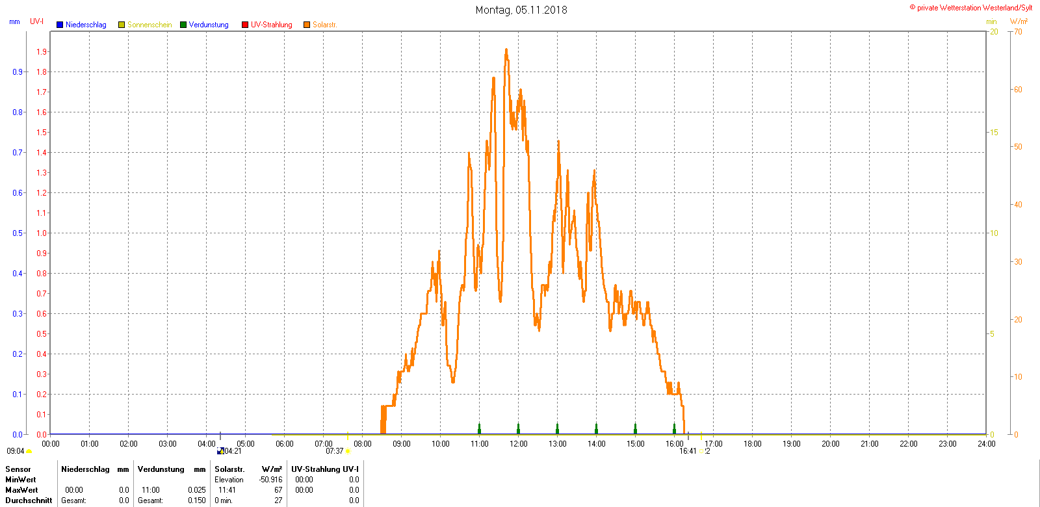Image resolution: width=1040 pixels, height=507 pixels.
Task: Click the yellow min axis unit label
Action: (991, 21)
